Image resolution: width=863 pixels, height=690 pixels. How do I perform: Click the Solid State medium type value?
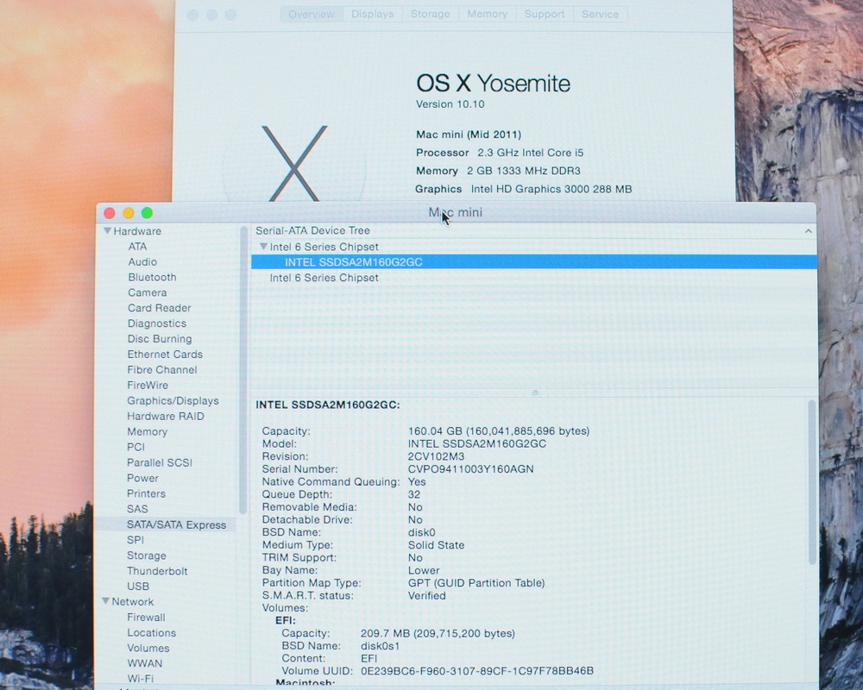[436, 545]
